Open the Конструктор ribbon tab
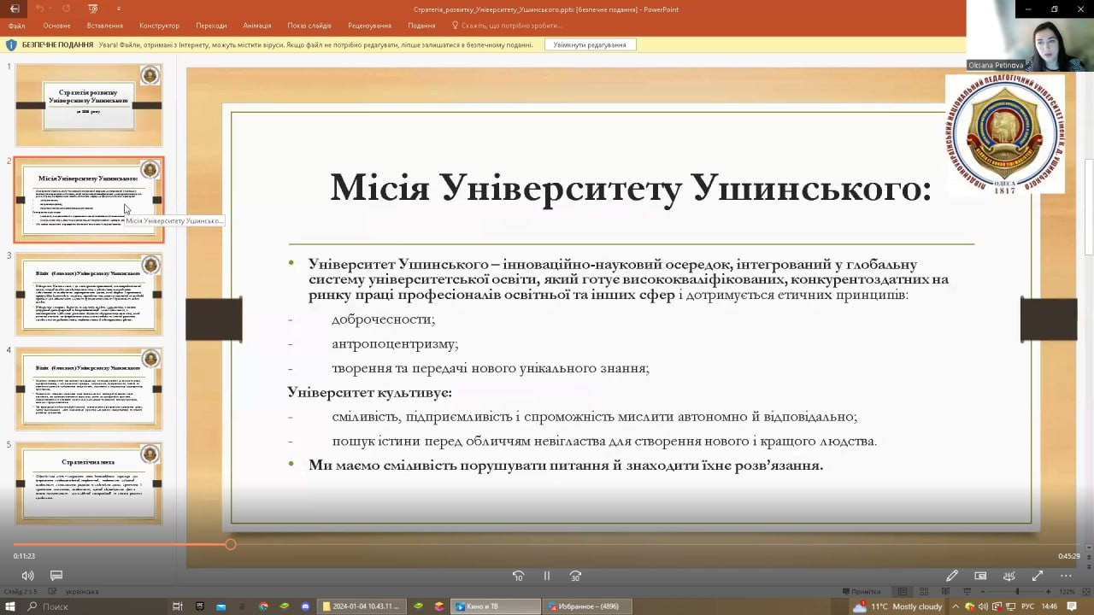Image resolution: width=1094 pixels, height=615 pixels. tap(159, 26)
